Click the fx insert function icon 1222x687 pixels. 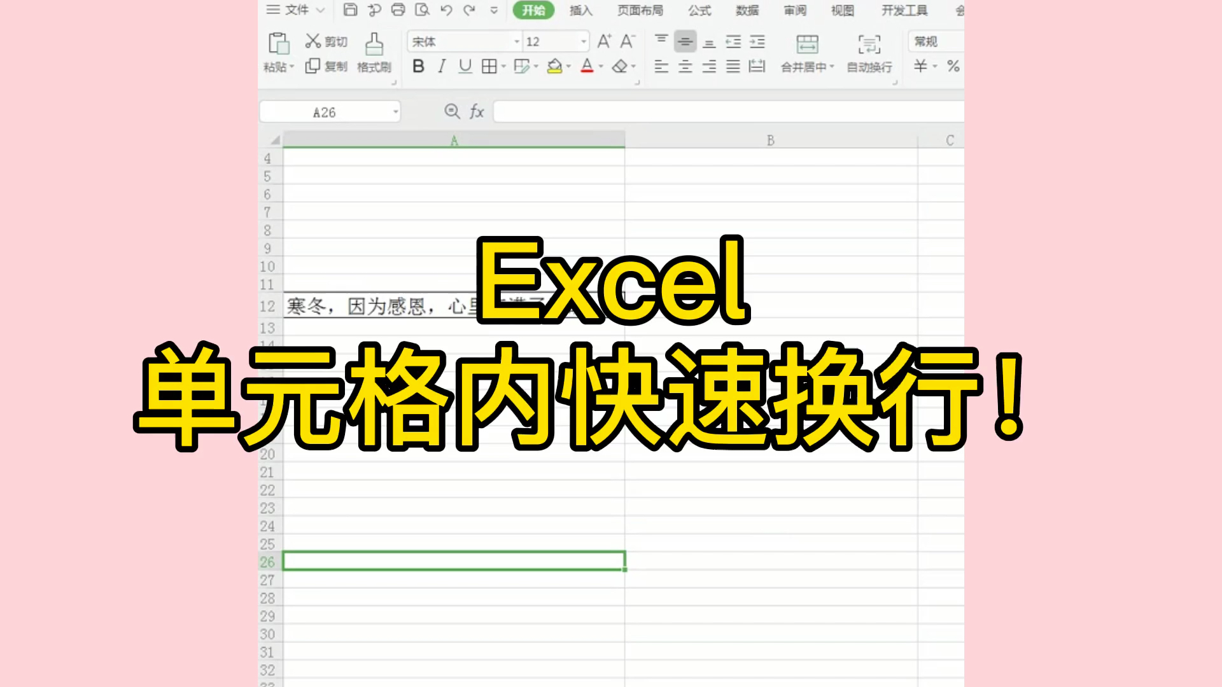coord(477,112)
